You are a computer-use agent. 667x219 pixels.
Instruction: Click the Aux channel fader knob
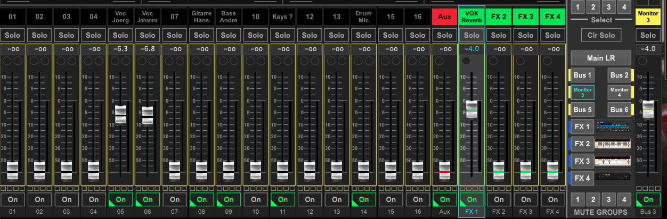click(x=444, y=171)
